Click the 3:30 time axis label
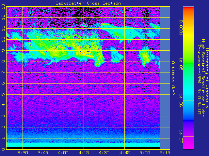This screenshot has width=209, height=156. click(x=23, y=153)
